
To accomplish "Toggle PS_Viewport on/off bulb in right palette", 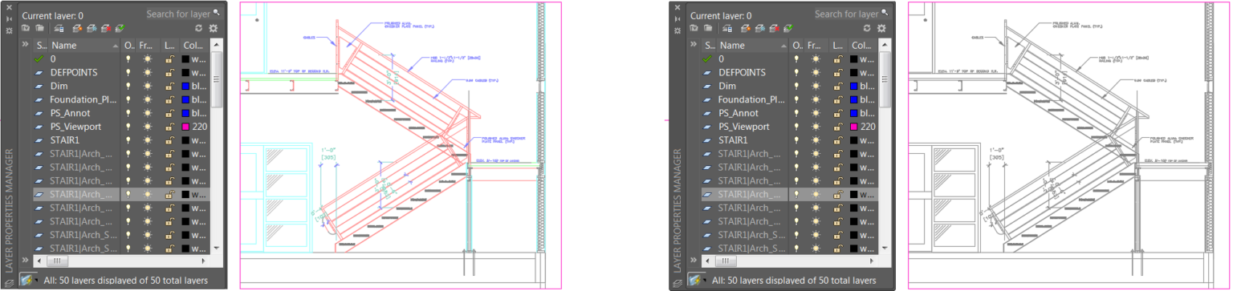I will (x=797, y=127).
